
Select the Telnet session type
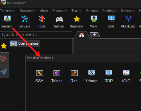click(57, 76)
